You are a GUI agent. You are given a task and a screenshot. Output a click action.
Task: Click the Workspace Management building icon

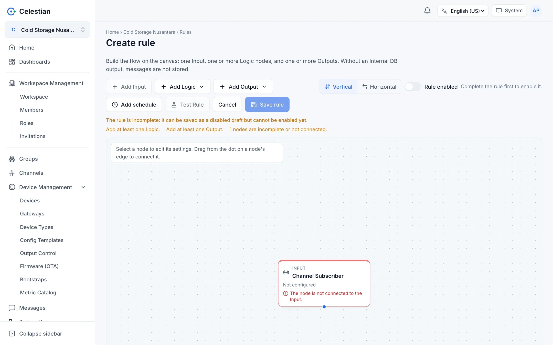[12, 83]
